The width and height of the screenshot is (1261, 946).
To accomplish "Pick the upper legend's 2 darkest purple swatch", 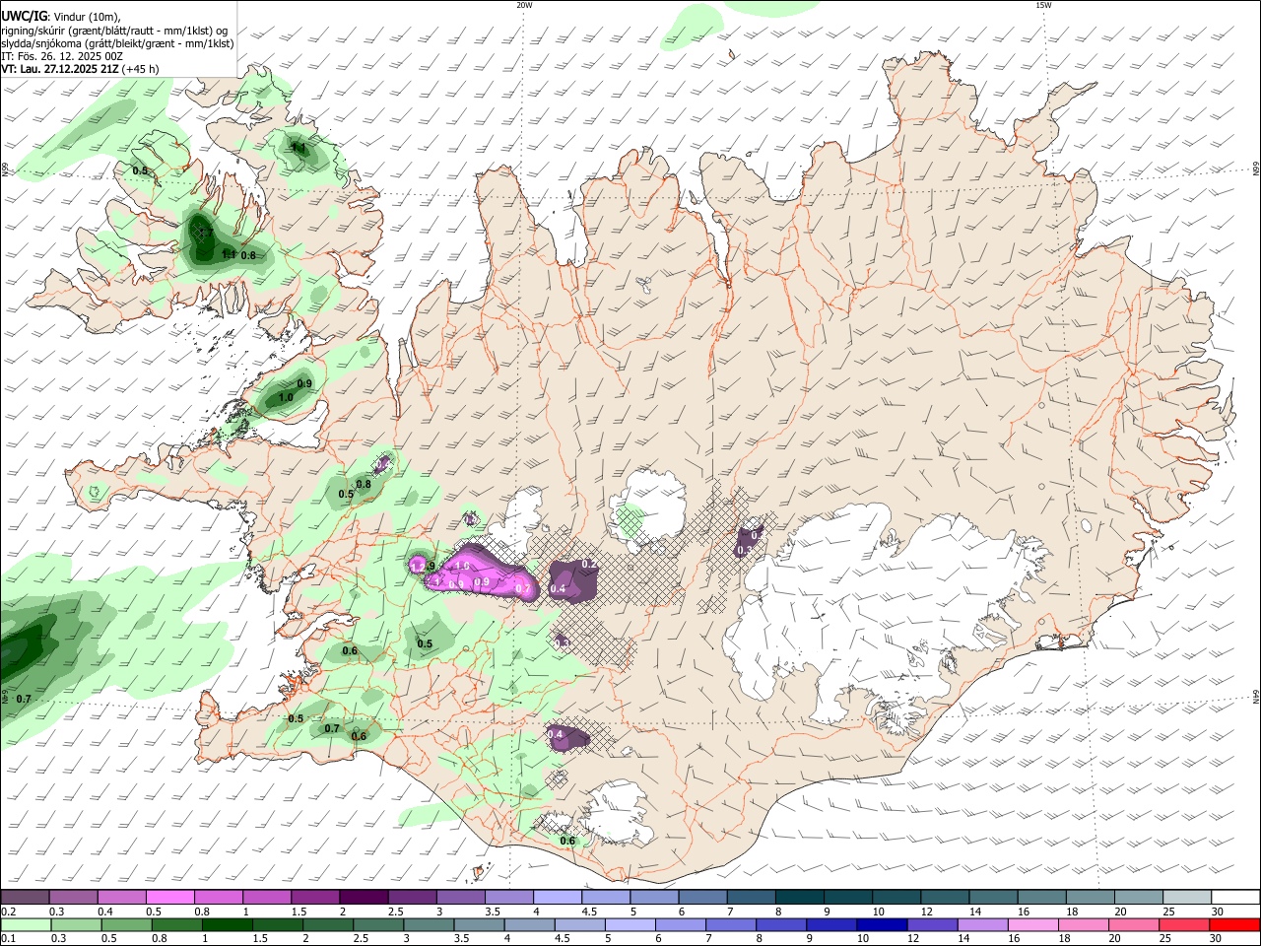I will 363,898.
